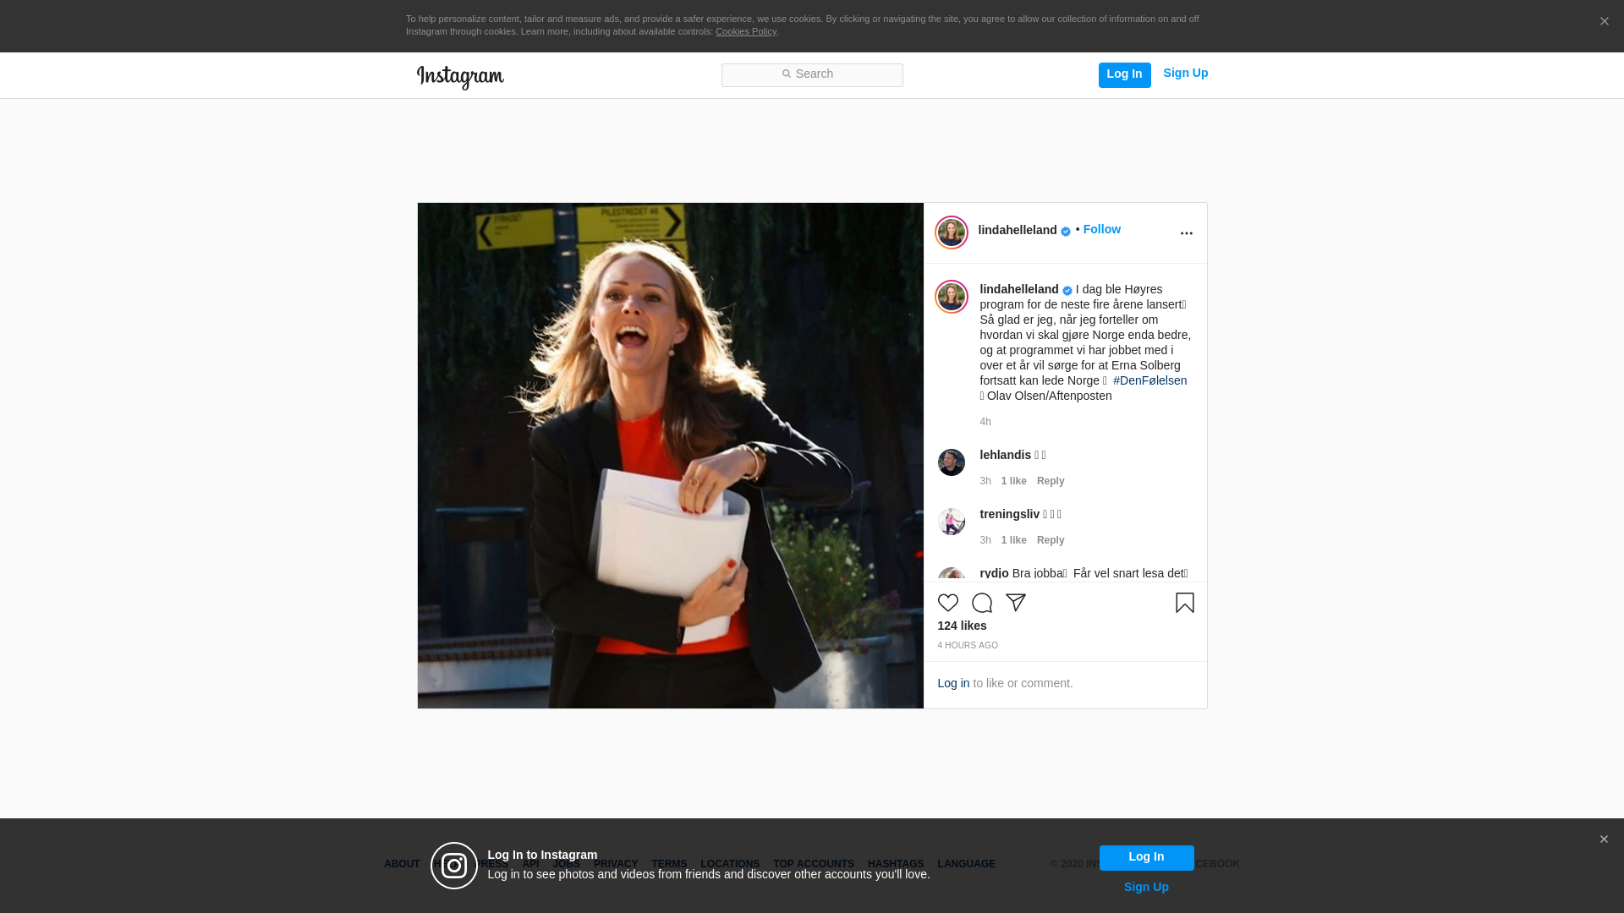Image resolution: width=1624 pixels, height=913 pixels.
Task: Reply to lehlandis comment
Action: [1051, 481]
